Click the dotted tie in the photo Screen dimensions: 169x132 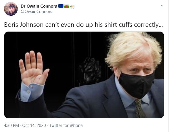(140, 108)
